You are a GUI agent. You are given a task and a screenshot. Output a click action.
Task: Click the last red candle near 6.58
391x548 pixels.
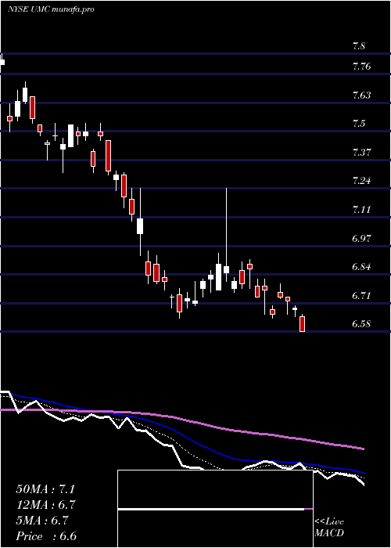[302, 324]
